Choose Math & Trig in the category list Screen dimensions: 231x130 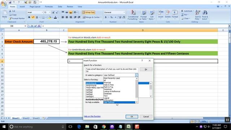click(108, 87)
